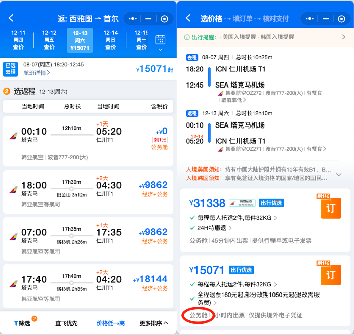Click the 去程 tag in itinerary

click(192, 57)
